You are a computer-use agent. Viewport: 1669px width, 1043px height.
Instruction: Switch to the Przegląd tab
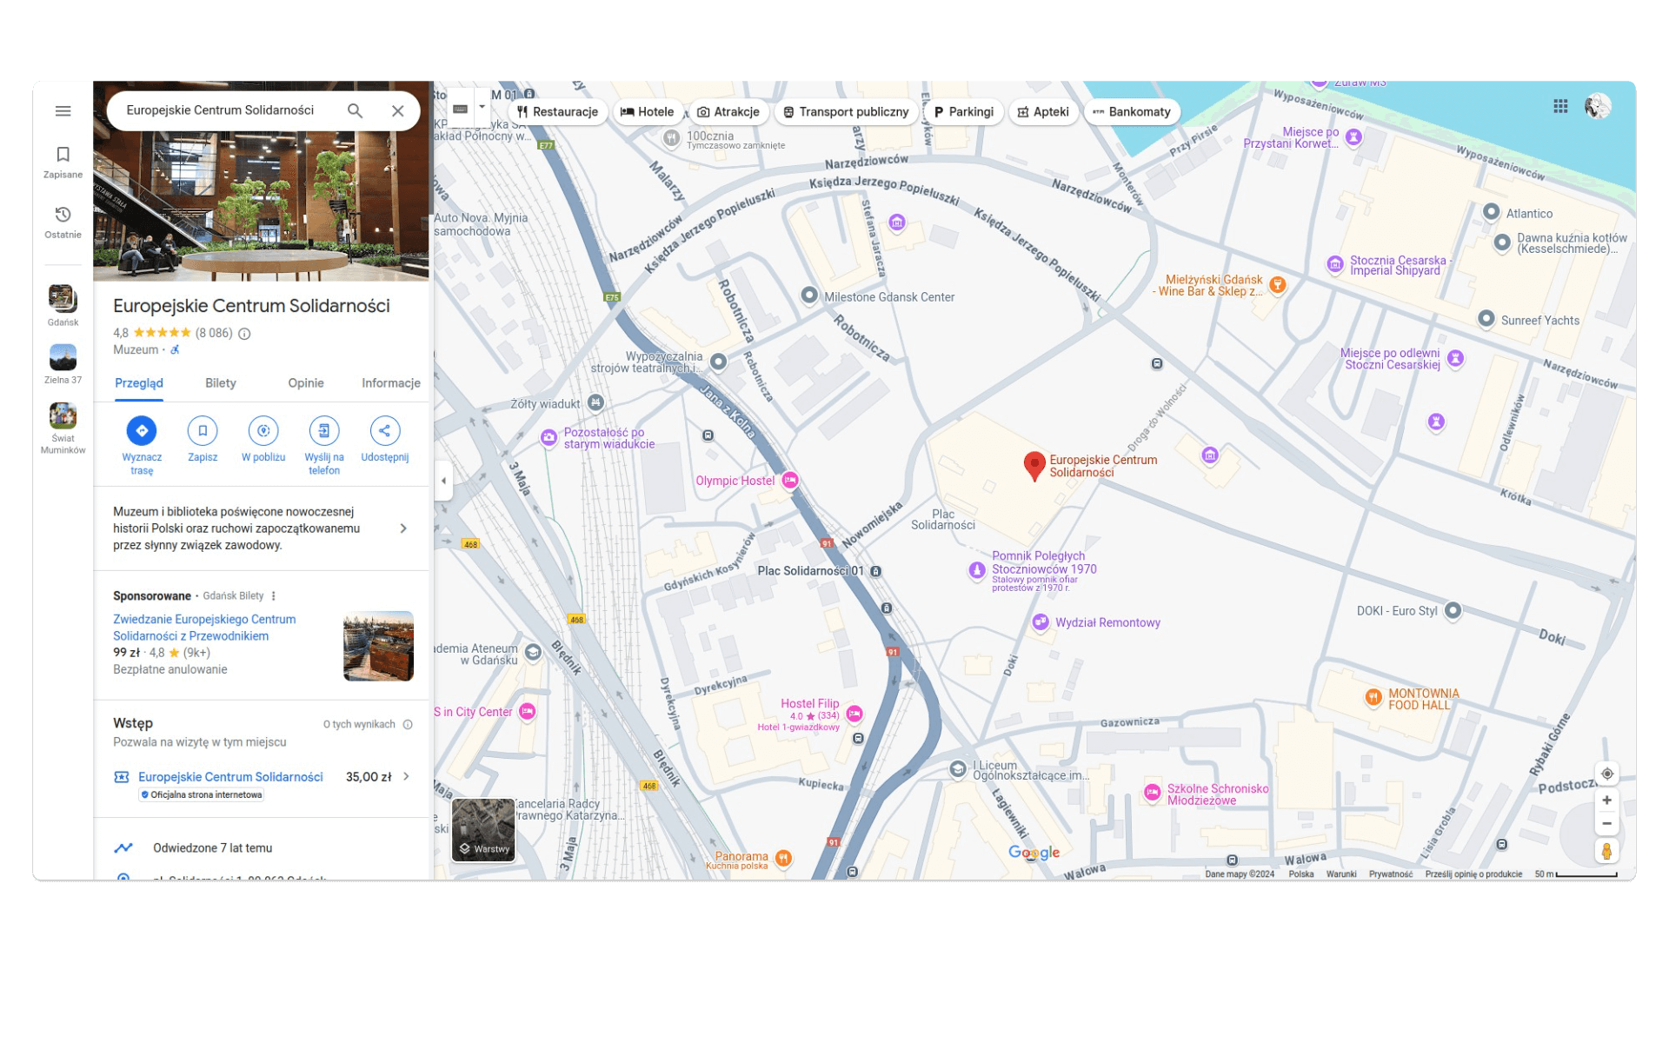[x=139, y=383]
